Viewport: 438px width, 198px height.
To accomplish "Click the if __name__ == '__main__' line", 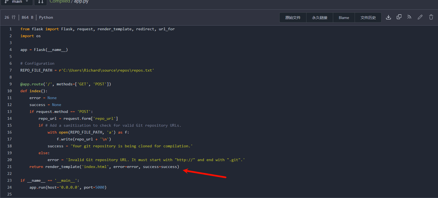I will click(x=50, y=180).
